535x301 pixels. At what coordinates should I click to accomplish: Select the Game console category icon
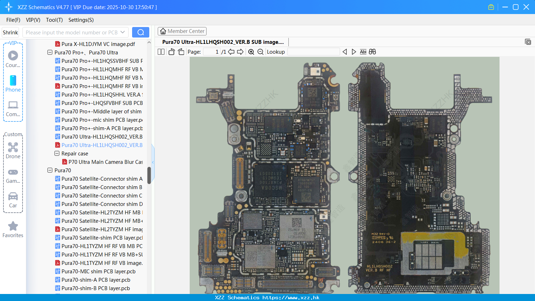[13, 175]
